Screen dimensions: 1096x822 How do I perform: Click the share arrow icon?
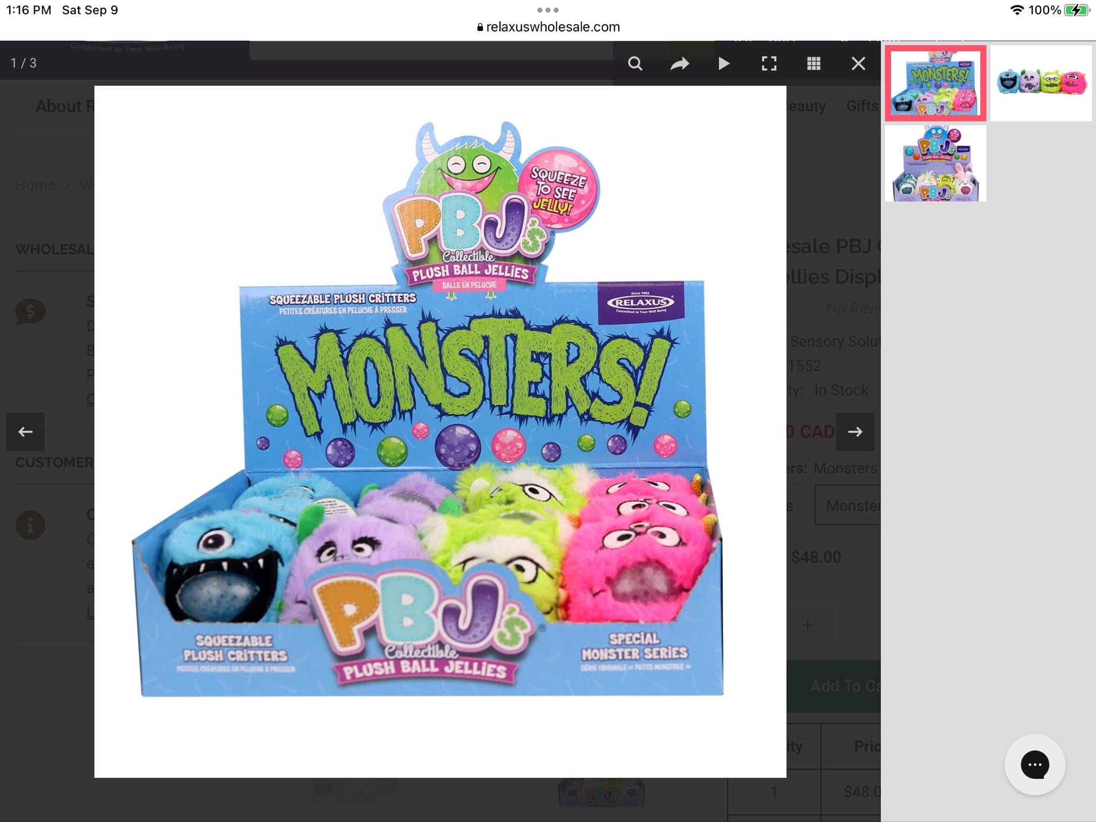[x=680, y=64]
